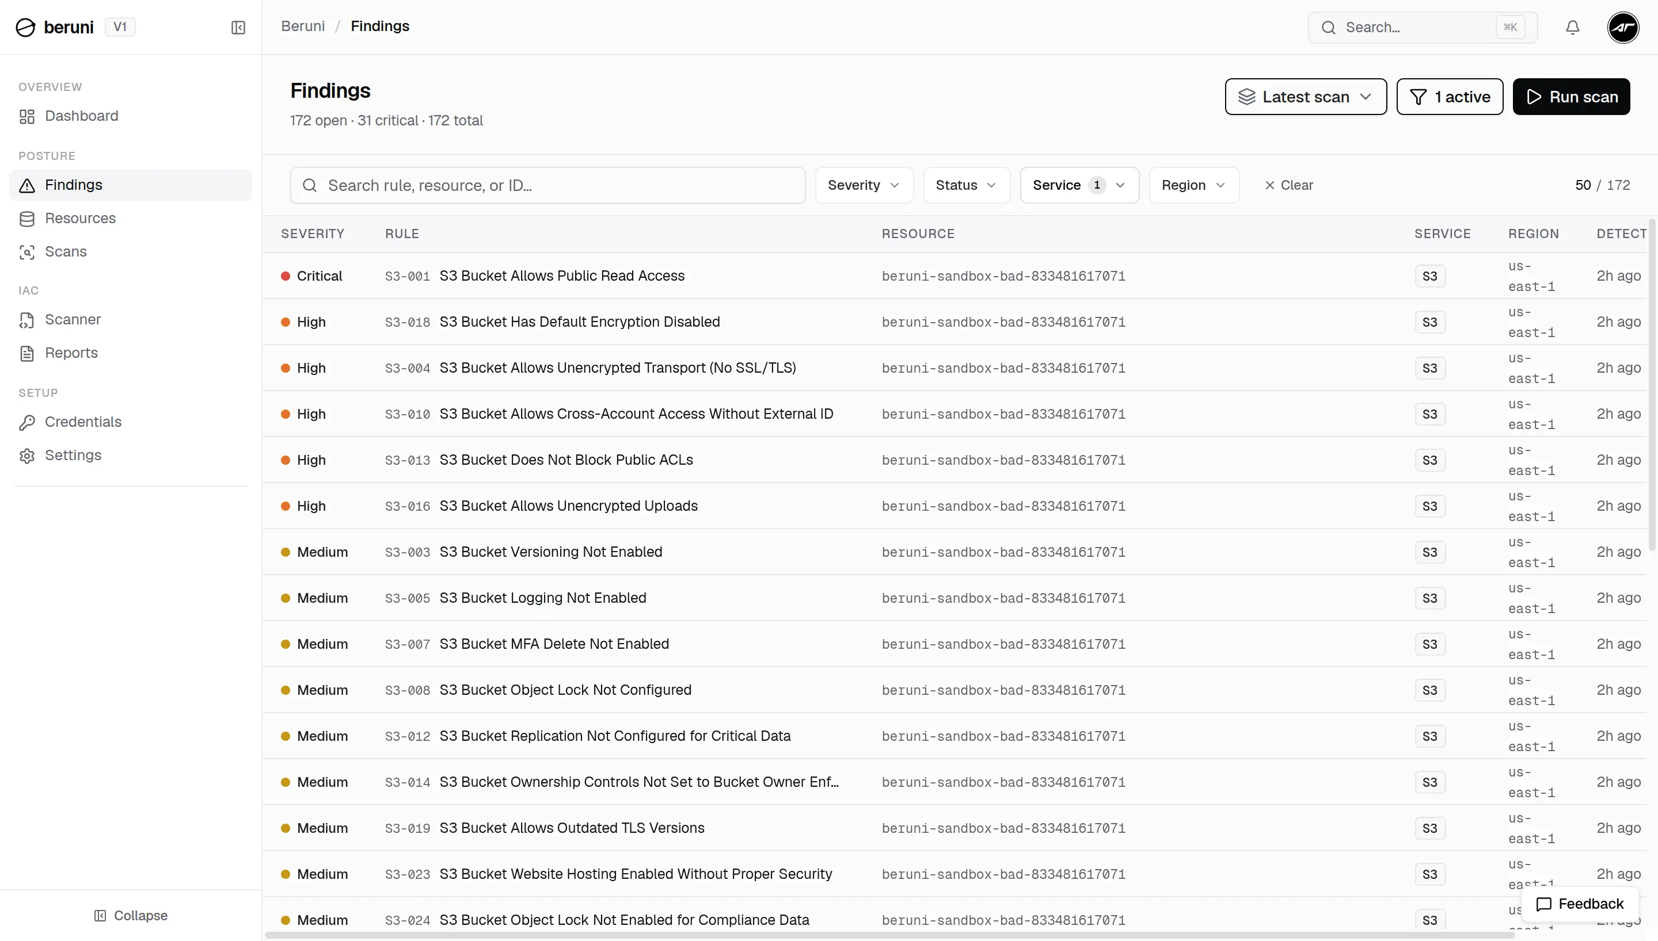Clear the active filters

[x=1289, y=185]
